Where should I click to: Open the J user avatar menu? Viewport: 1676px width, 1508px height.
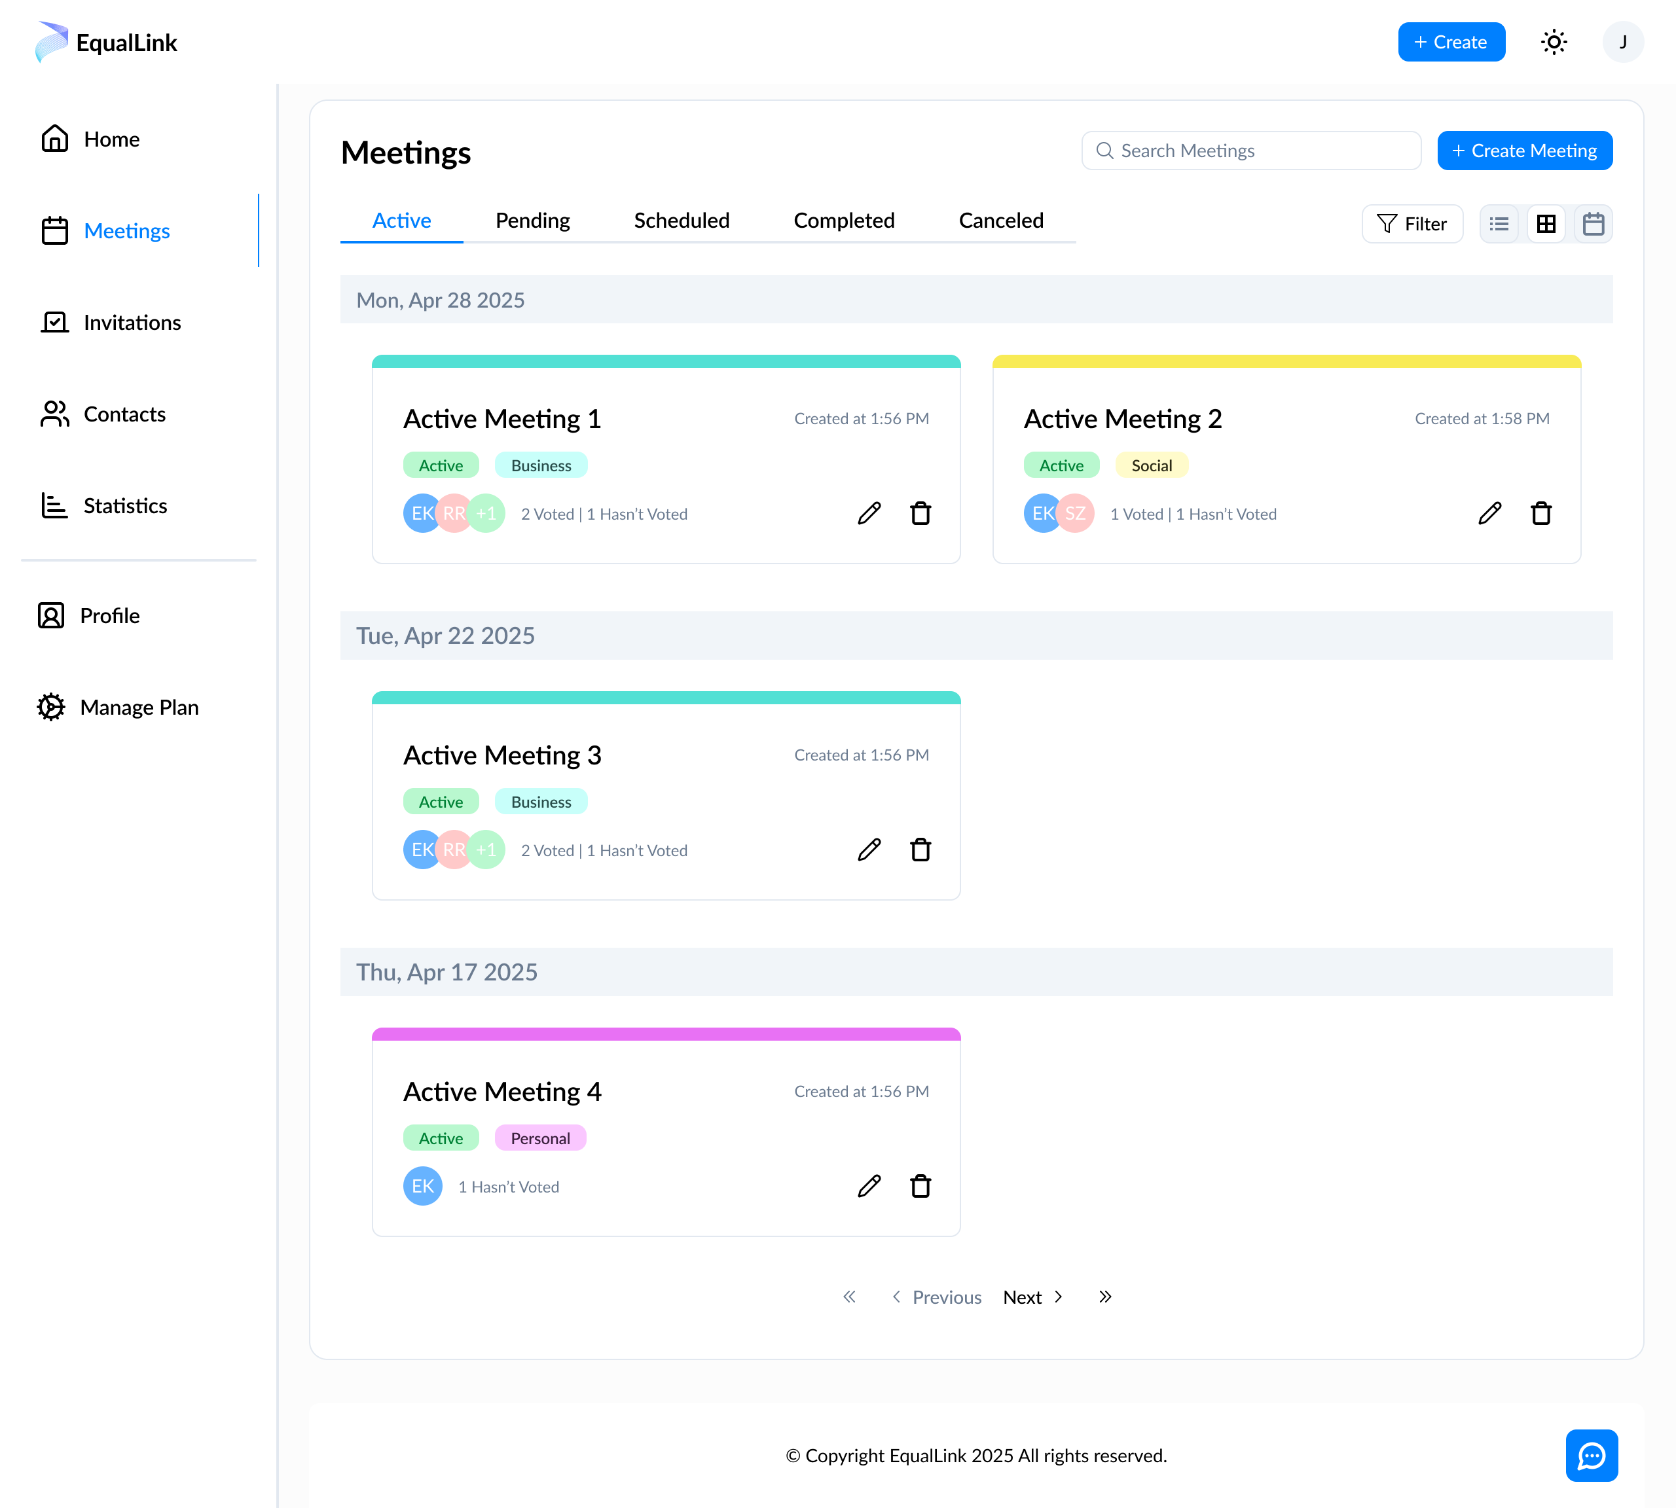click(1622, 43)
